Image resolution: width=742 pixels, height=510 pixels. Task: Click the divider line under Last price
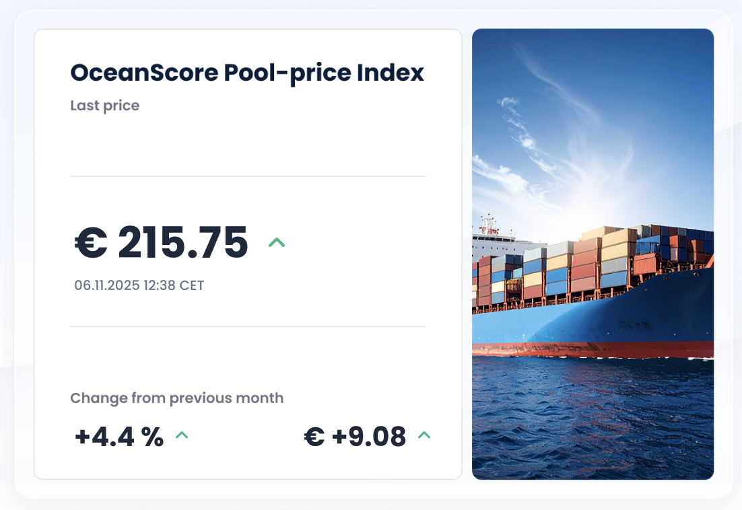click(248, 176)
